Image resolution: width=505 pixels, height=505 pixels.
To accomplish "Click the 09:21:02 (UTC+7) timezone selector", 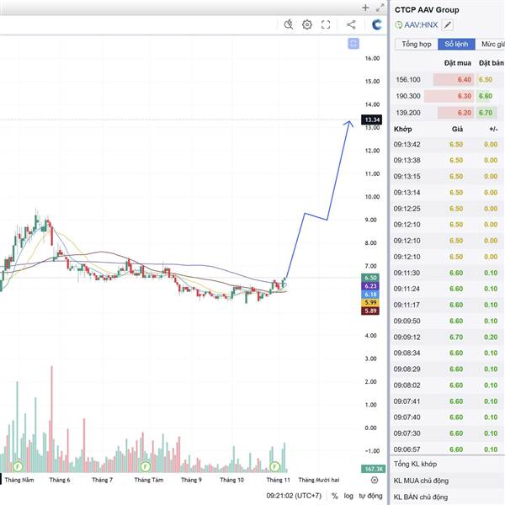I will pyautogui.click(x=294, y=496).
